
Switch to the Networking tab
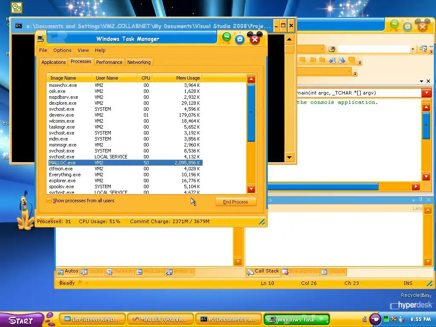(x=139, y=62)
